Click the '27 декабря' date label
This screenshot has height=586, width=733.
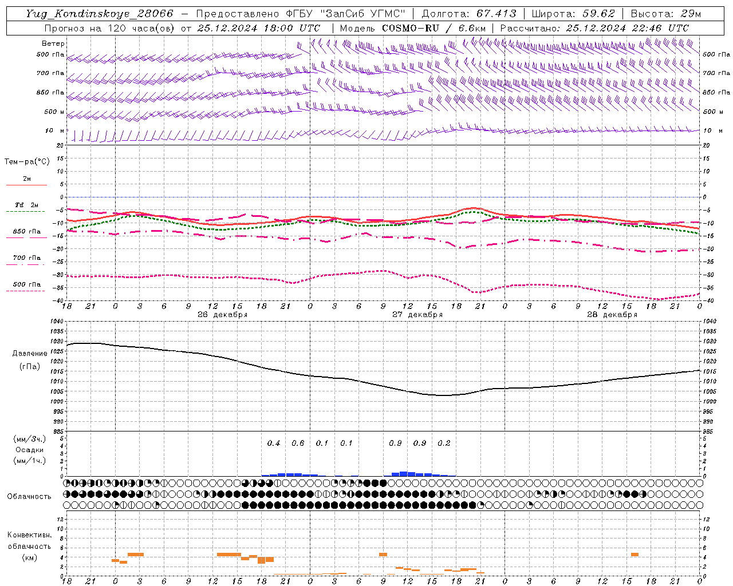click(x=417, y=315)
